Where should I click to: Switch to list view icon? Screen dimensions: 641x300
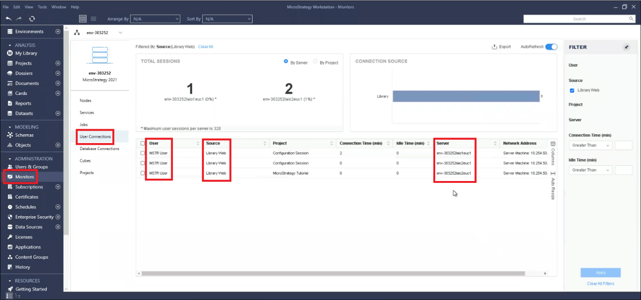point(93,19)
